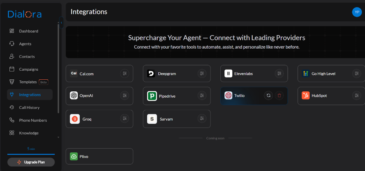
Task: Navigate to Templates Beta section
Action: (28, 82)
